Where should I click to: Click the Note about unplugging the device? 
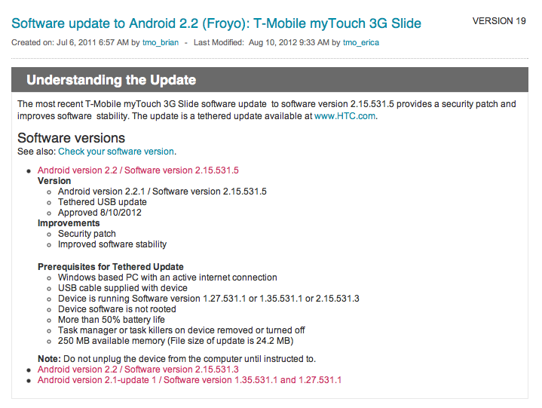pos(176,358)
